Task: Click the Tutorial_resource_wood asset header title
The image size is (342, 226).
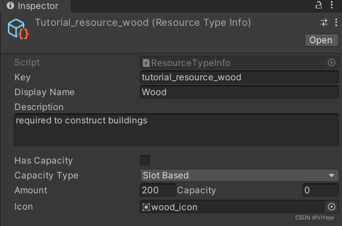Action: (x=143, y=23)
